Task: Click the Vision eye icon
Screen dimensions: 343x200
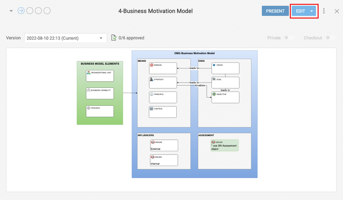Action: pyautogui.click(x=214, y=65)
